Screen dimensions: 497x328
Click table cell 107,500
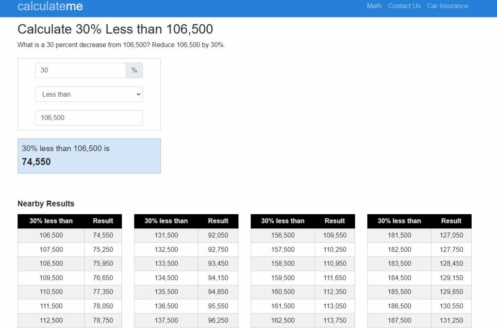(x=51, y=250)
